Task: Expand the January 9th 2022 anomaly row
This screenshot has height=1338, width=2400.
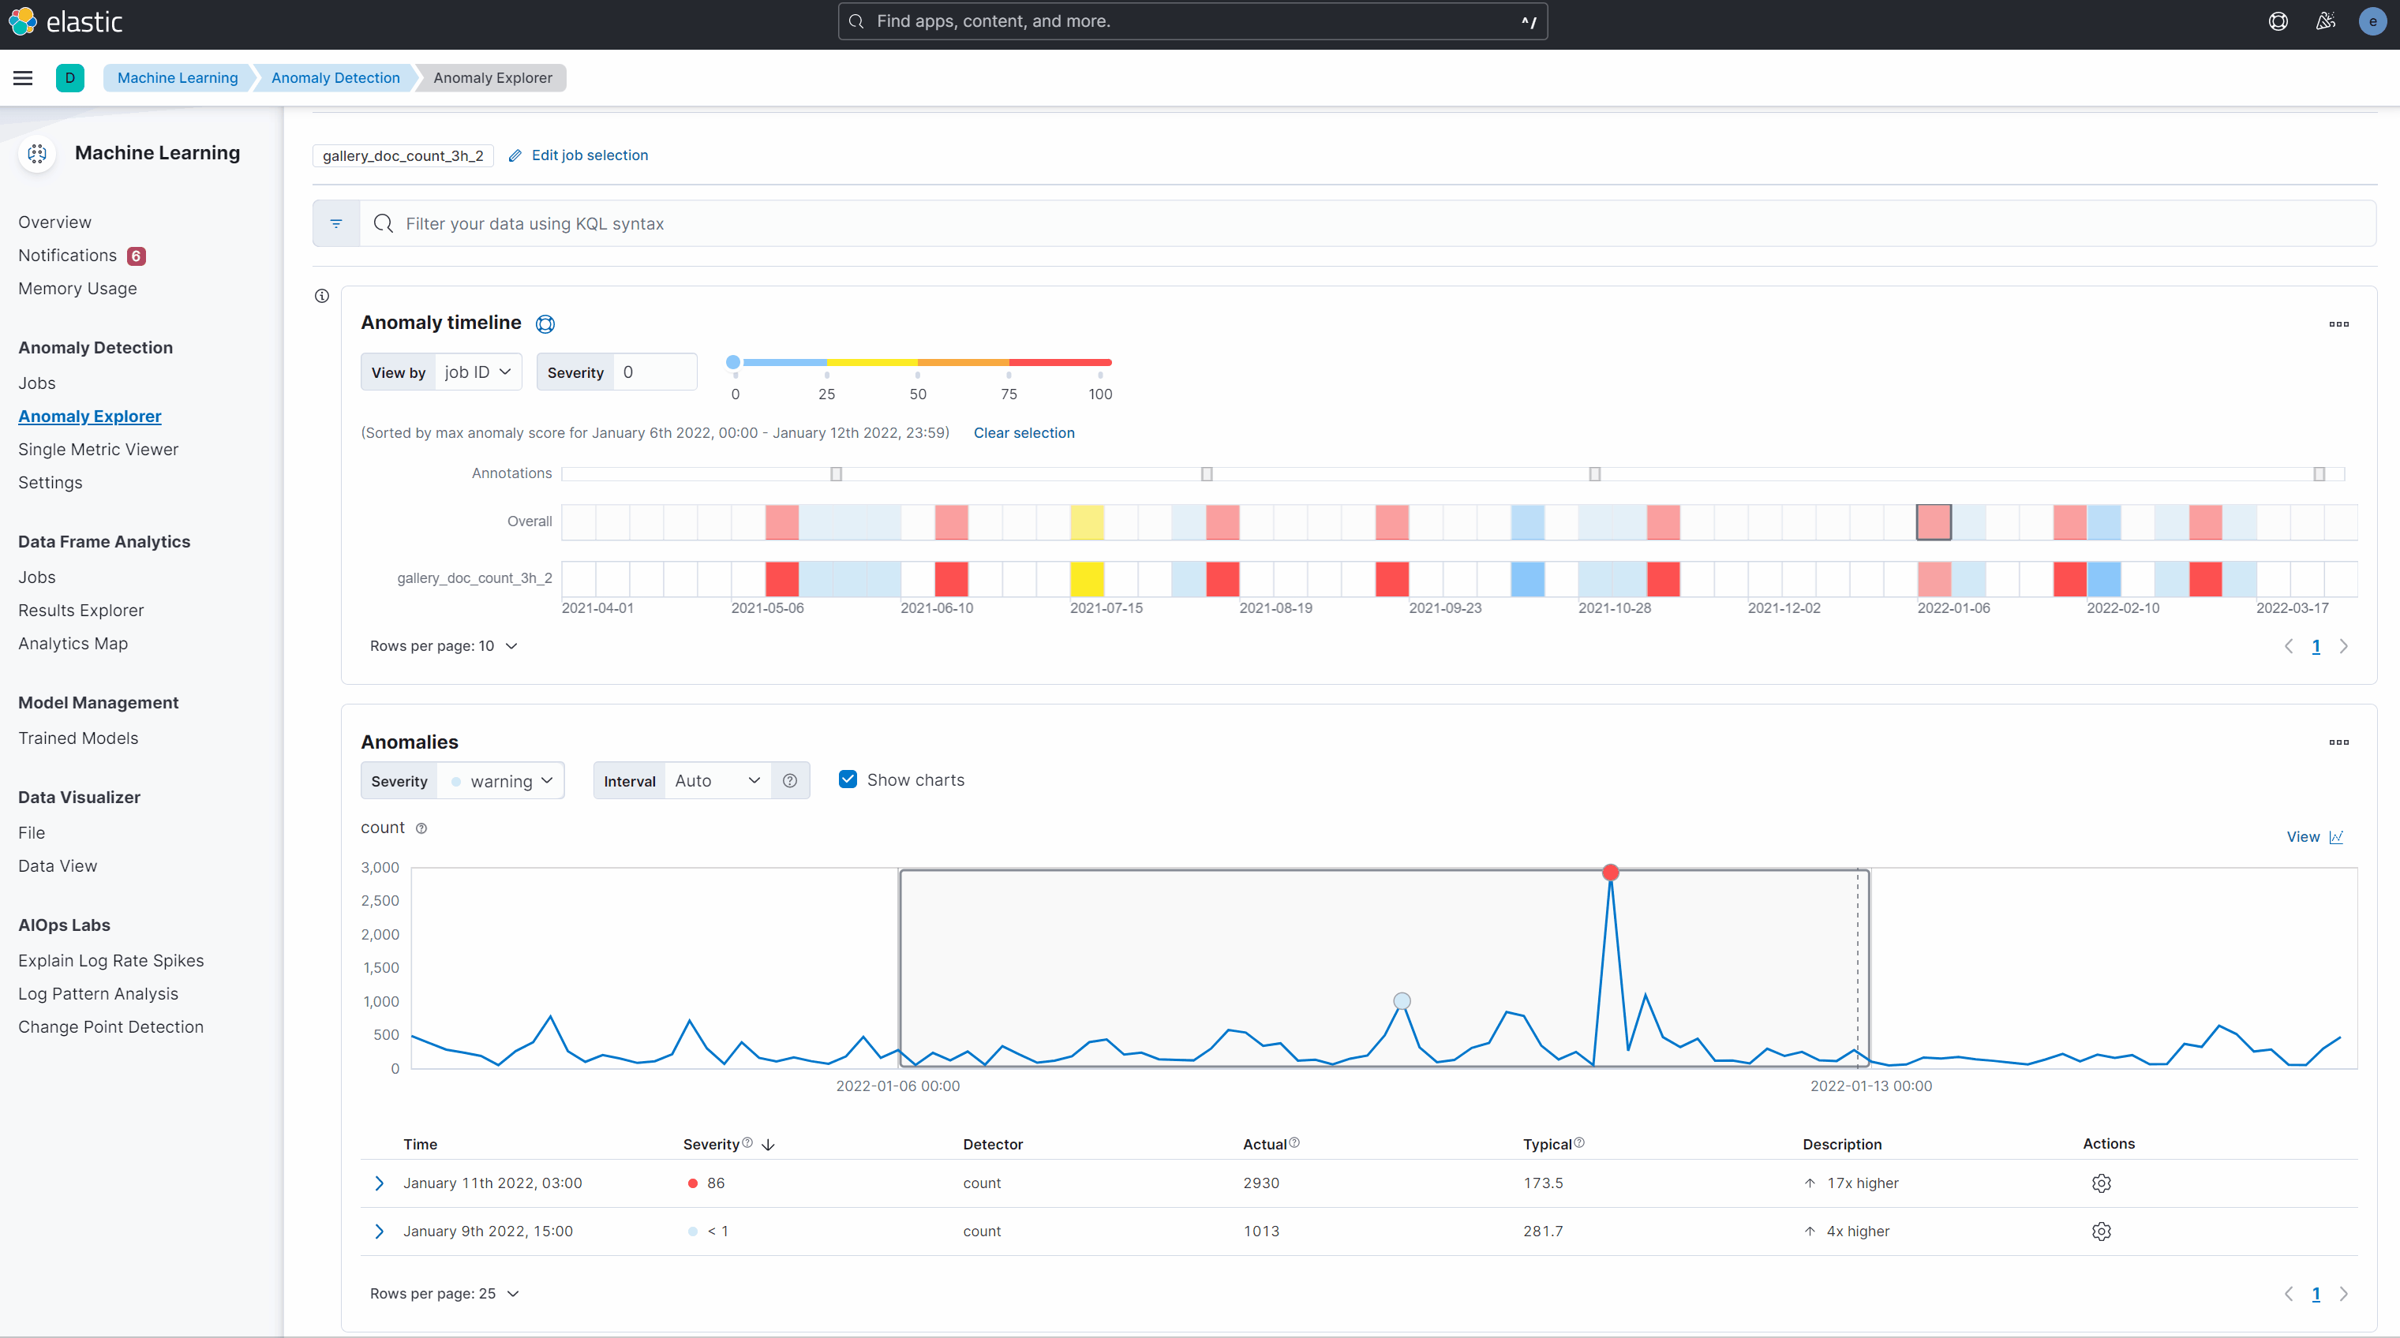Action: (x=379, y=1231)
